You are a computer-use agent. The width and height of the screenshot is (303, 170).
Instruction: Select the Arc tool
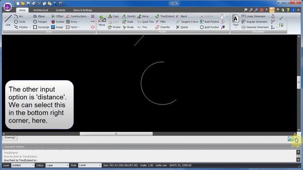pos(18,17)
